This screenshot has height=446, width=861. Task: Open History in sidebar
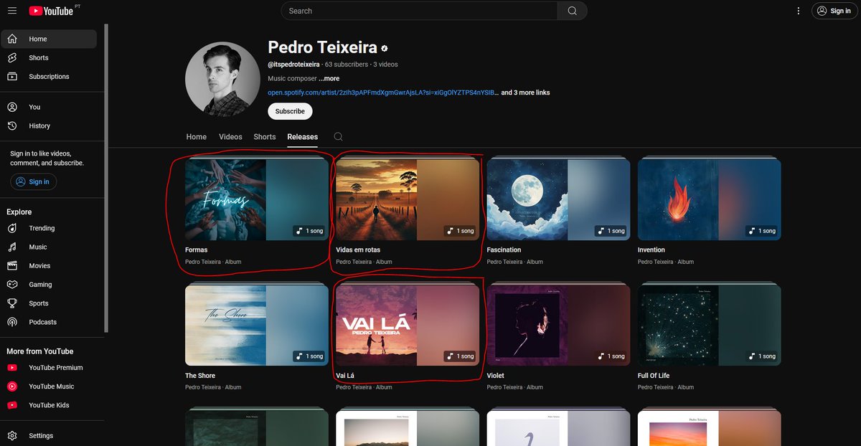coord(50,125)
